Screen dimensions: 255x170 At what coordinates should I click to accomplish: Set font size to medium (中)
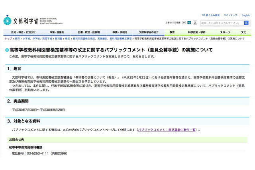pyautogui.click(x=189, y=23)
